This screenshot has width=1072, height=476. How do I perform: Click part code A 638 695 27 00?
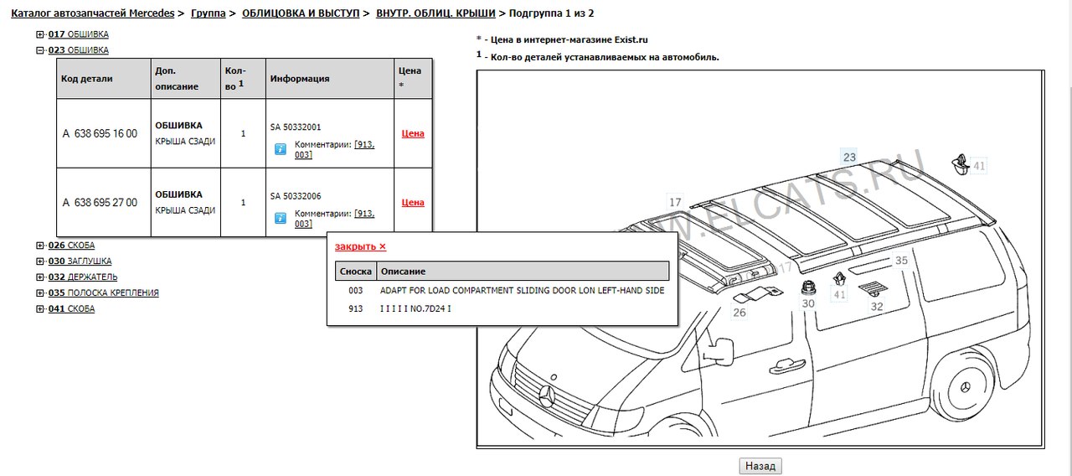tap(100, 202)
